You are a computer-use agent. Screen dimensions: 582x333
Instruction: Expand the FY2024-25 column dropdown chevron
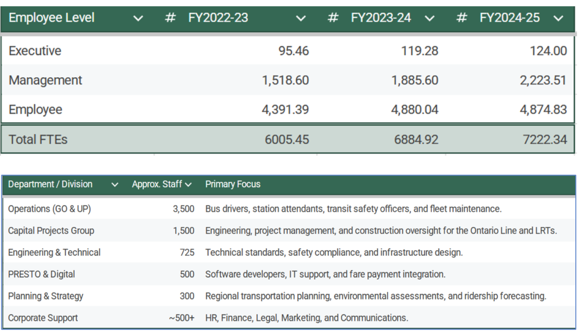click(x=559, y=19)
